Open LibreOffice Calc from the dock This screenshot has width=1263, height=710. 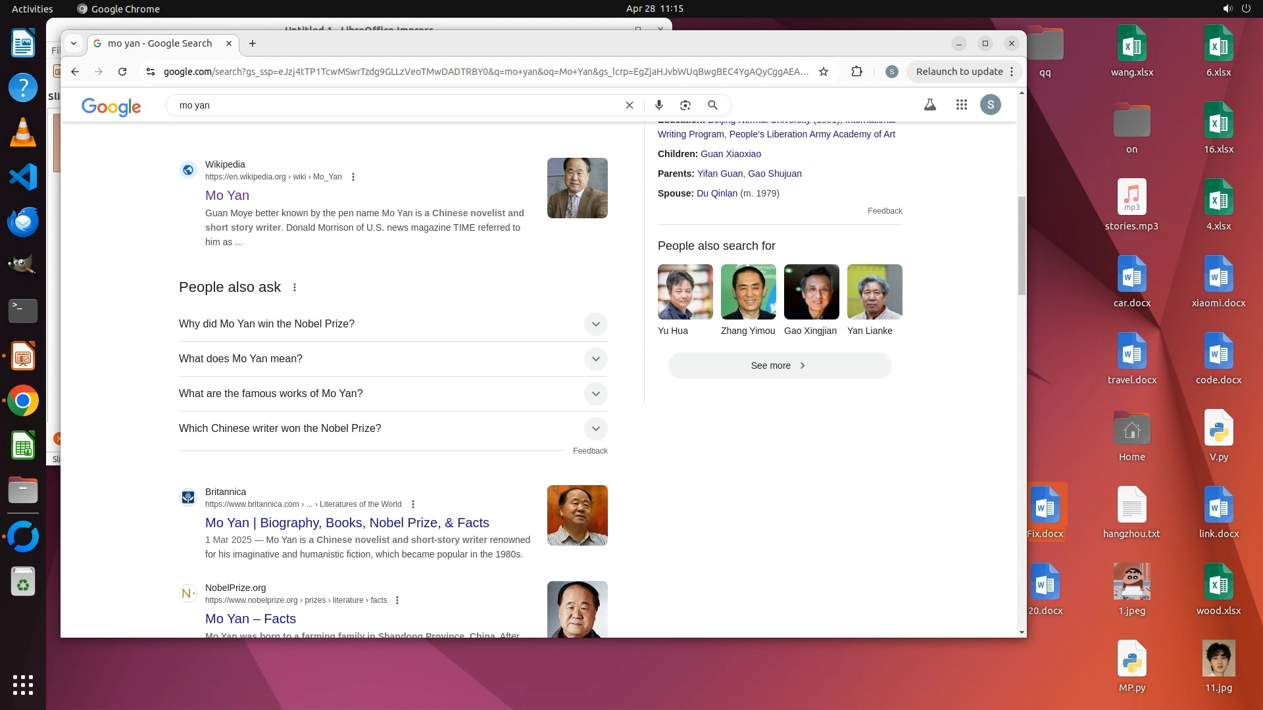pos(23,447)
